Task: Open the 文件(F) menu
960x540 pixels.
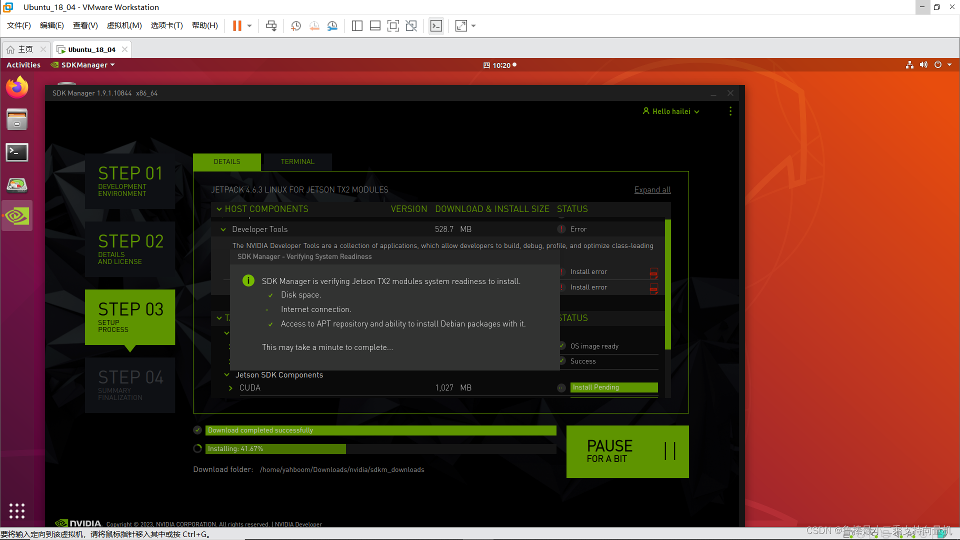Action: click(x=19, y=25)
